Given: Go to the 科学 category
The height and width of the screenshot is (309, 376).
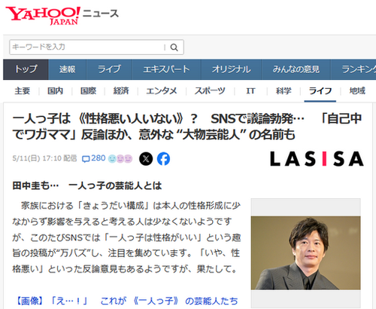Looking at the screenshot, I should click(x=284, y=90).
